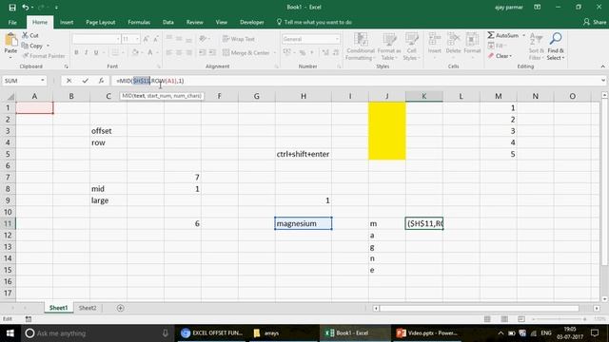
Task: Open the File tab
Action: (x=12, y=22)
